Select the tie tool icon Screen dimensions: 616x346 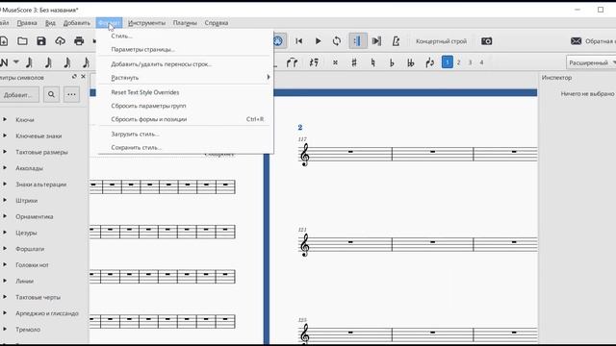[292, 62]
